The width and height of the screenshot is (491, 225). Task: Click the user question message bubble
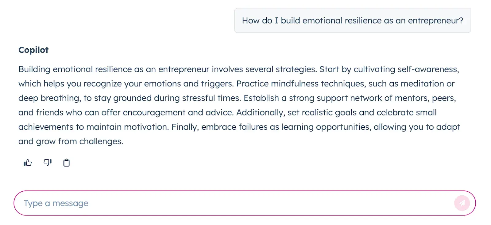click(352, 21)
